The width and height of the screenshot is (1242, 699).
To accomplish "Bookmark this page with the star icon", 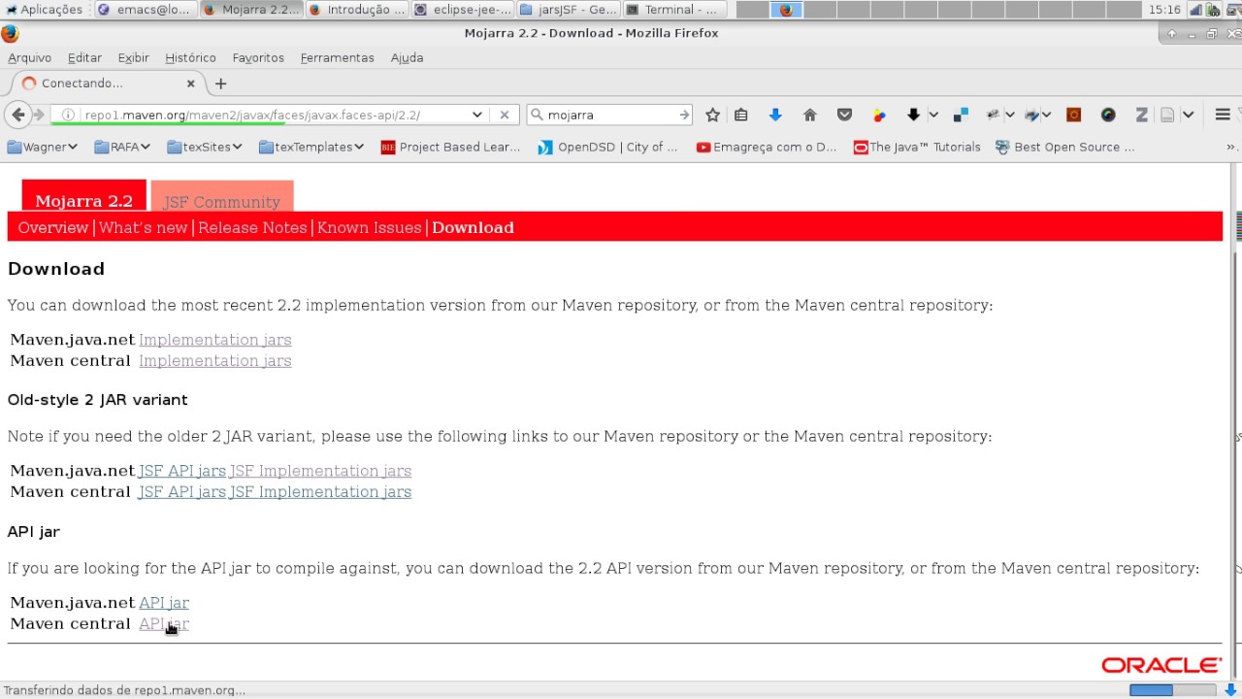I will tap(713, 115).
